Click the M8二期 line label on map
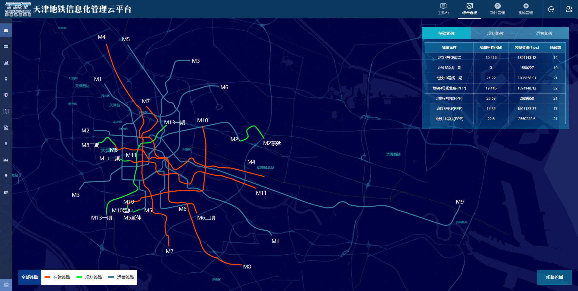 90,145
